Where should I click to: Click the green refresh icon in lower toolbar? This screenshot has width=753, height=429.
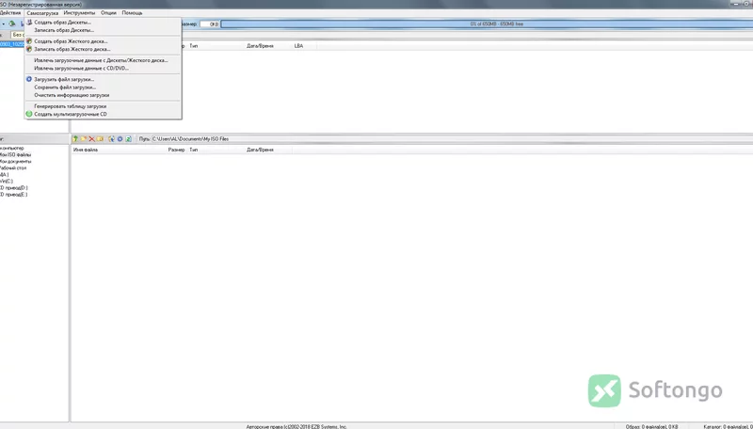click(x=128, y=138)
